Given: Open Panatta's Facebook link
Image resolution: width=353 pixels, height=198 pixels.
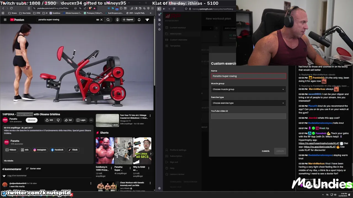Looking at the screenshot, I should [x=57, y=150].
